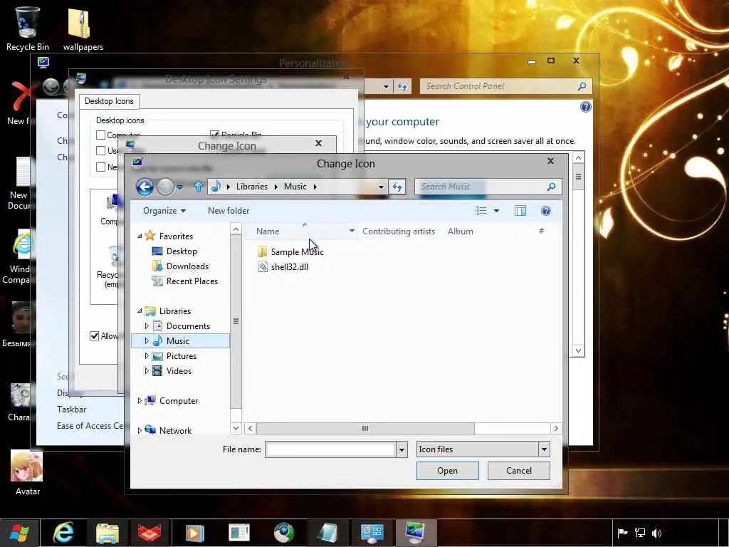Image resolution: width=729 pixels, height=547 pixels.
Task: Open the view options dropdown arrow
Action: [x=496, y=211]
